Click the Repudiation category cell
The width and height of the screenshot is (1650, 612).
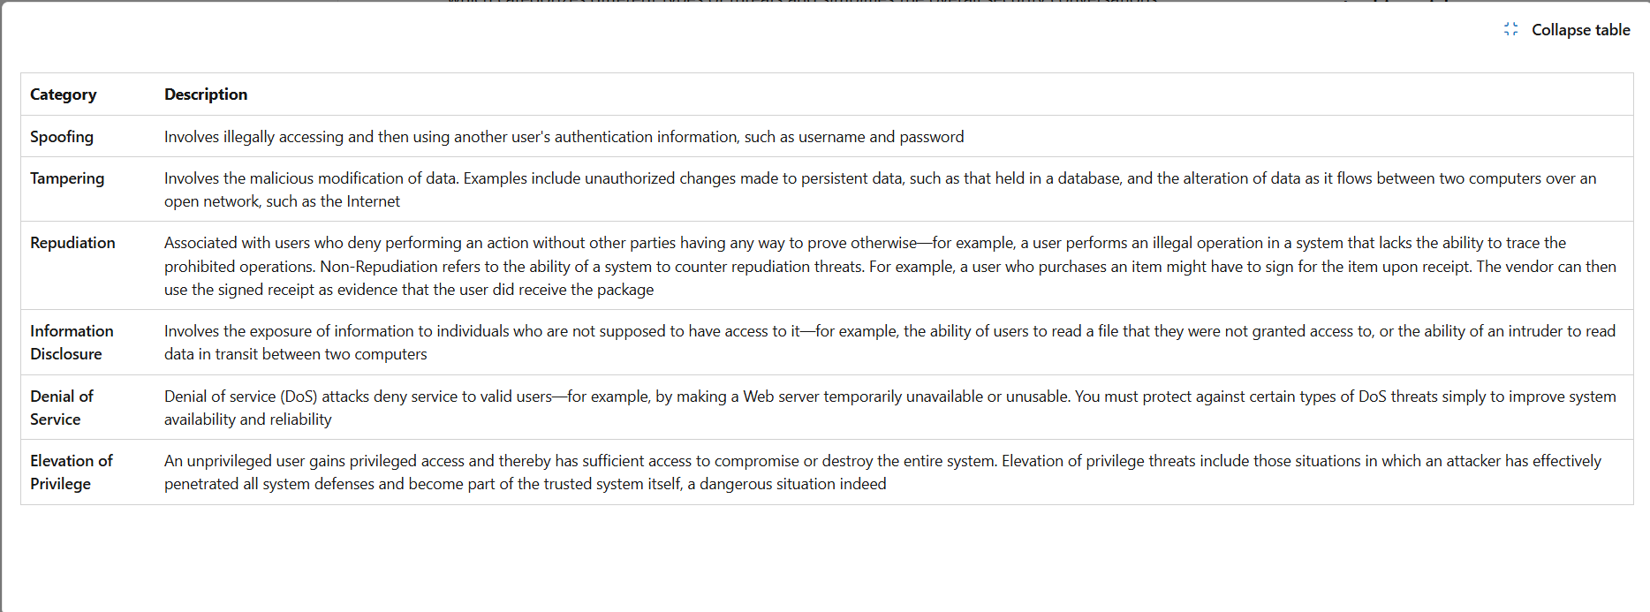pos(72,242)
